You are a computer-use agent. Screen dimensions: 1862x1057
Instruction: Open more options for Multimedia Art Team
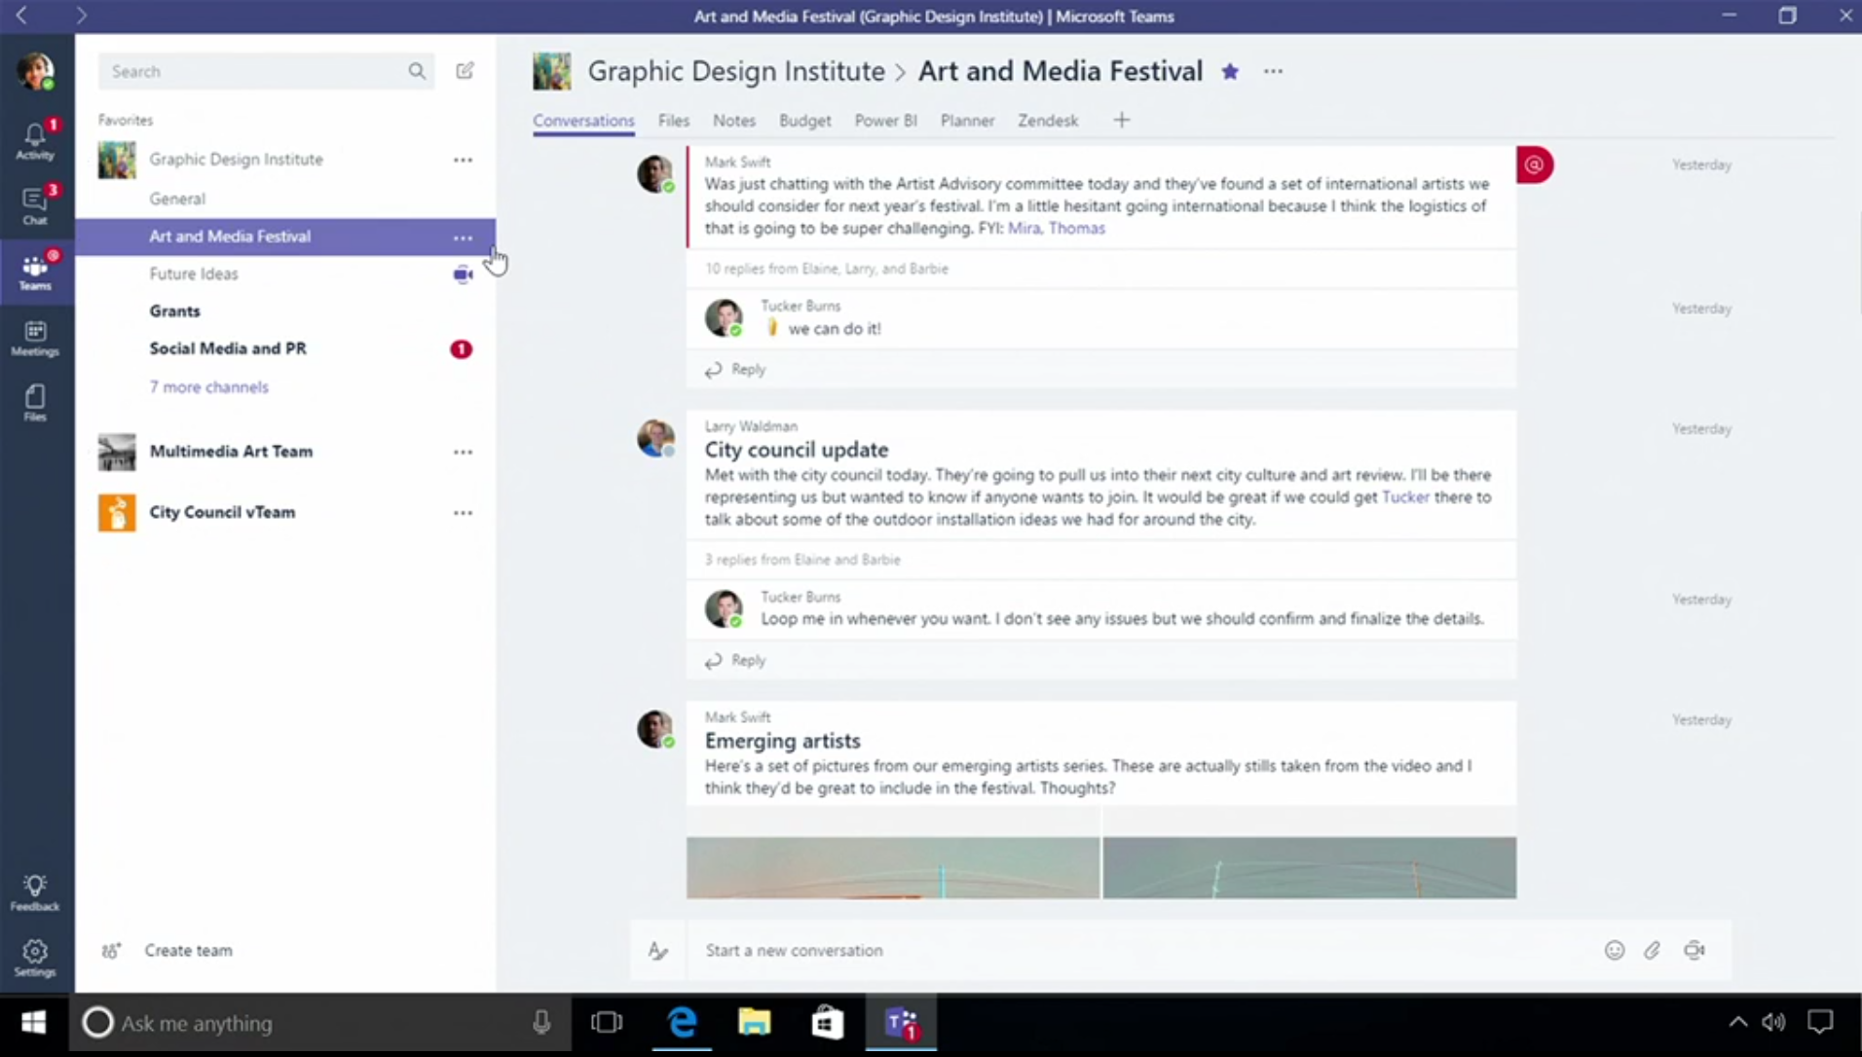(x=463, y=452)
